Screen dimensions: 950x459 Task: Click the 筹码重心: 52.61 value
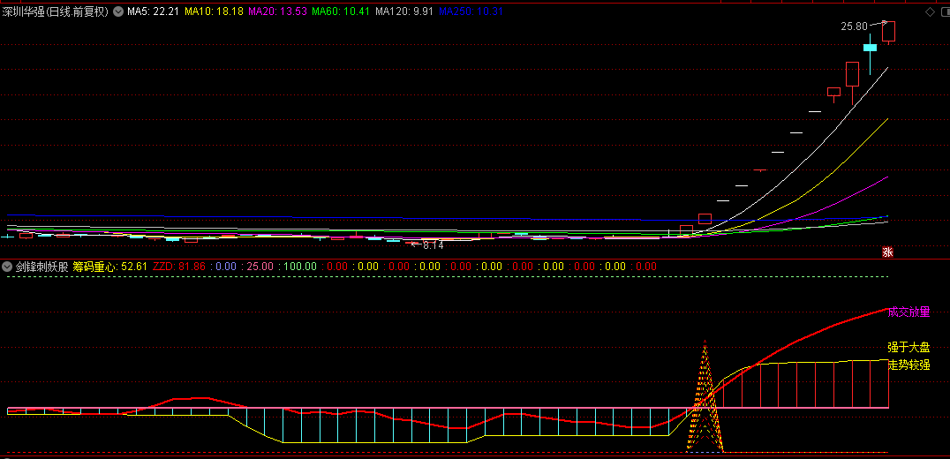coord(110,267)
